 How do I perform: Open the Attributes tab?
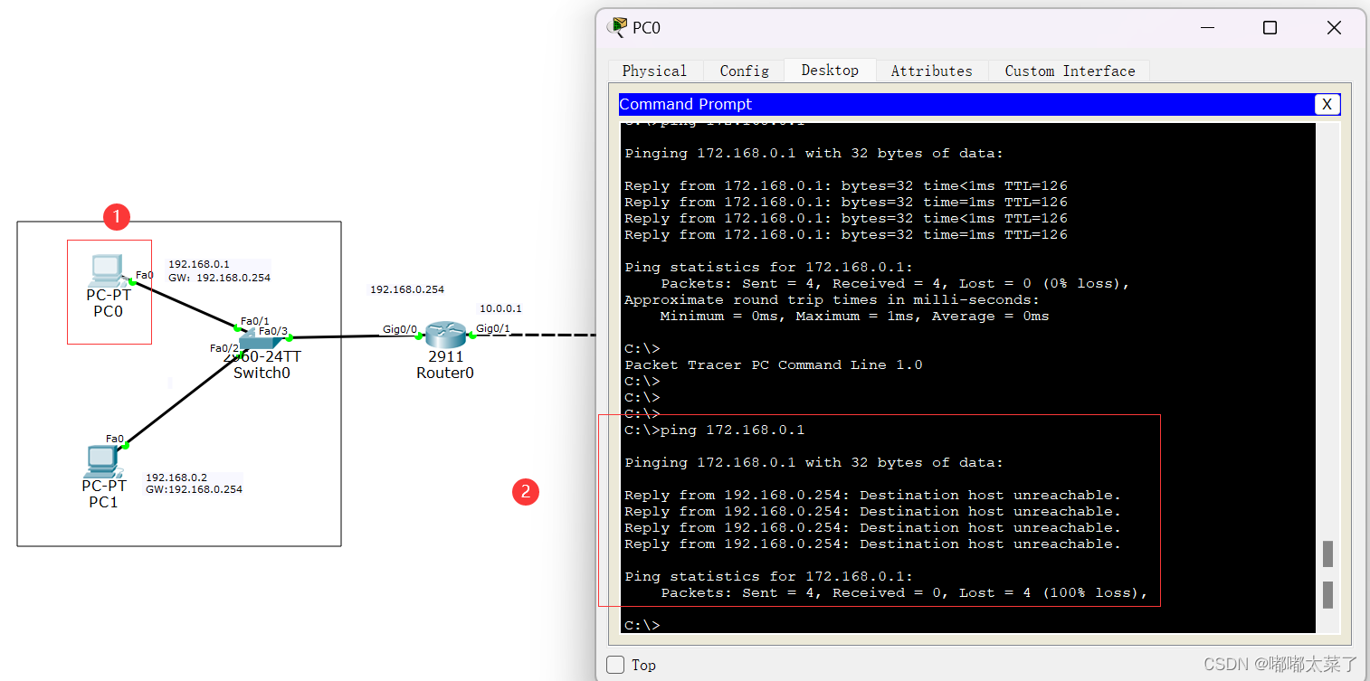[931, 71]
